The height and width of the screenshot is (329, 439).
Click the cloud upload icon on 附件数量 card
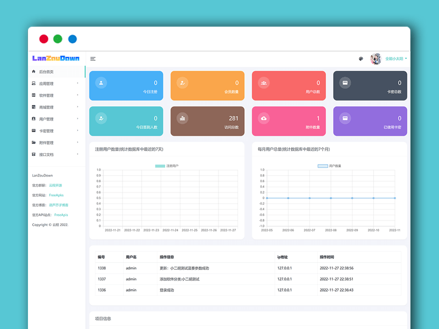click(263, 118)
